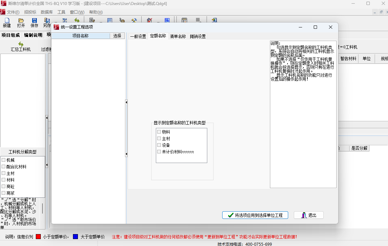The width and height of the screenshot is (388, 246).
Task: Open the 帮助(H) menu
Action: [x=96, y=12]
